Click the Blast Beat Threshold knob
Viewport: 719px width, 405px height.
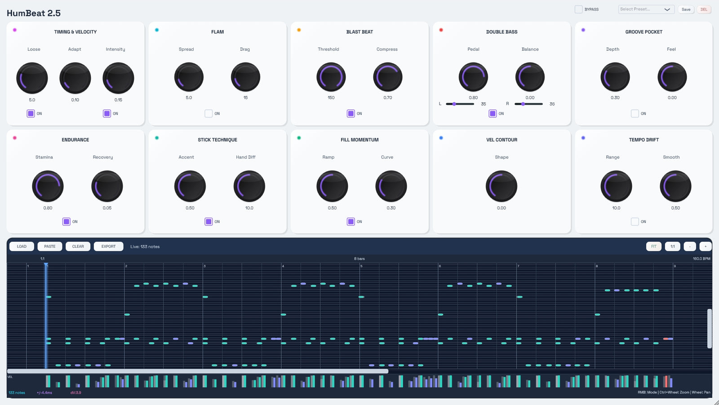pyautogui.click(x=331, y=77)
